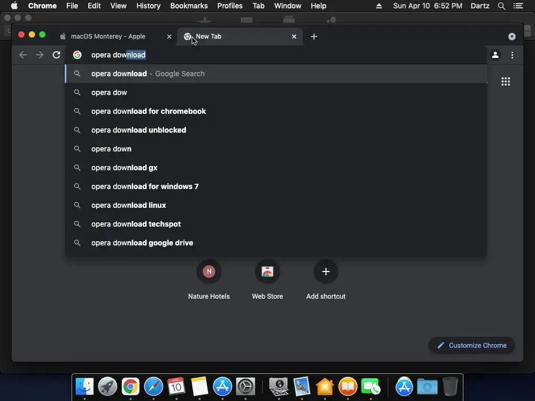Select the 'opera down' suggestion
The height and width of the screenshot is (401, 535).
click(x=276, y=149)
